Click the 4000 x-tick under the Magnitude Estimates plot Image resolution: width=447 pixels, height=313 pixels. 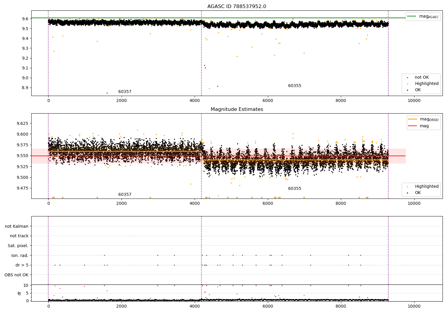(x=195, y=204)
